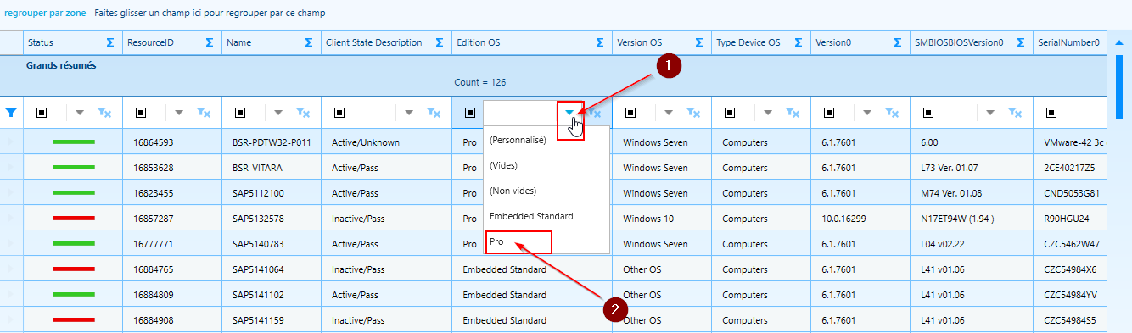Screen dimensions: 1132x333
Task: Open the Client State Description filter dropdown
Action: (409, 112)
